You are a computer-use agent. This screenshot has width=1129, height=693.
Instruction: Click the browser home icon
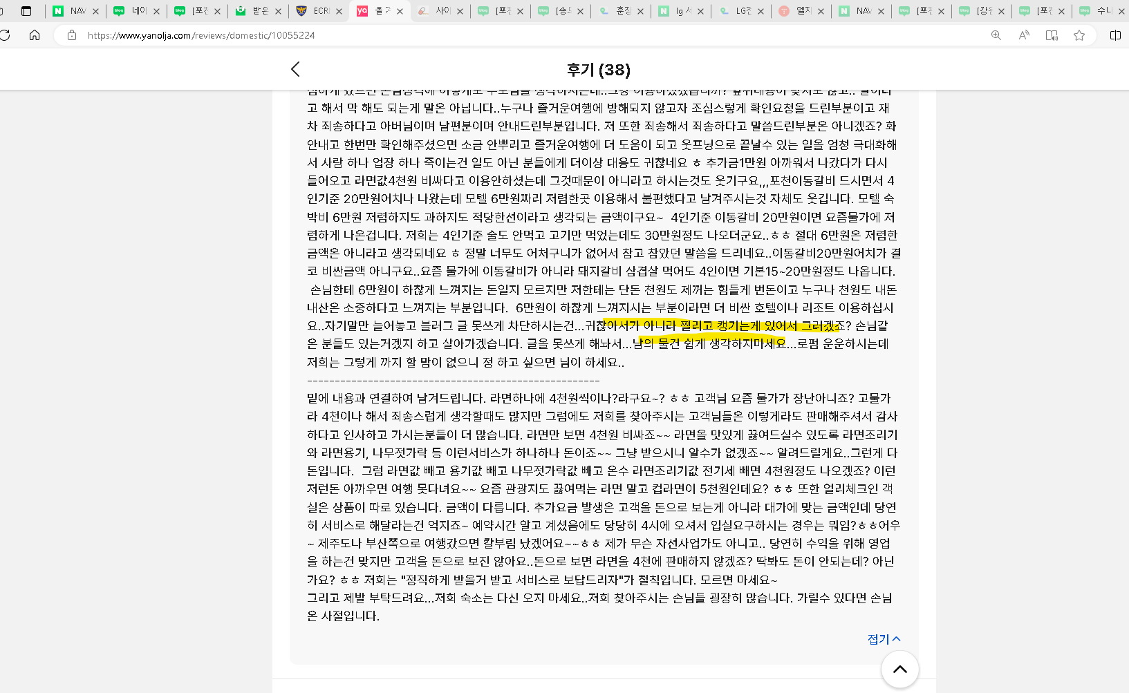coord(35,35)
